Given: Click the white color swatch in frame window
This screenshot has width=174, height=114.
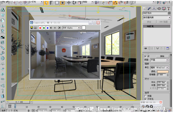Looking at the screenshot, I should [84, 28].
